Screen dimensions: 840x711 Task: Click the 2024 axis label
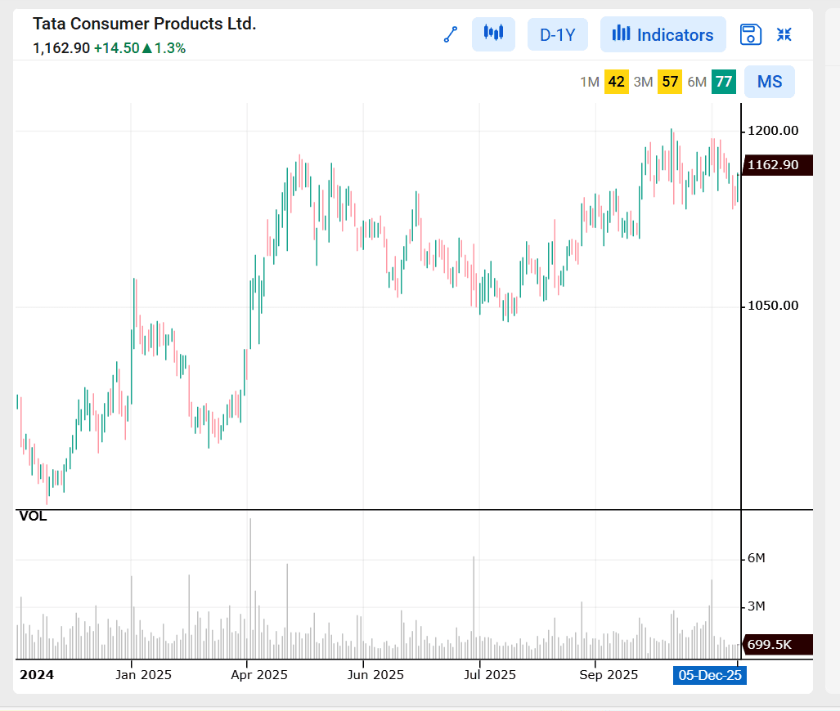tap(37, 674)
